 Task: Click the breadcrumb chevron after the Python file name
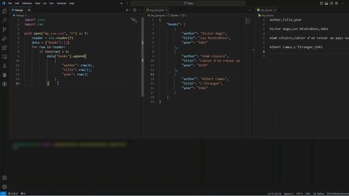[x=26, y=16]
